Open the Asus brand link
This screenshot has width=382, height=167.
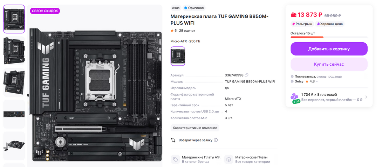[176, 8]
